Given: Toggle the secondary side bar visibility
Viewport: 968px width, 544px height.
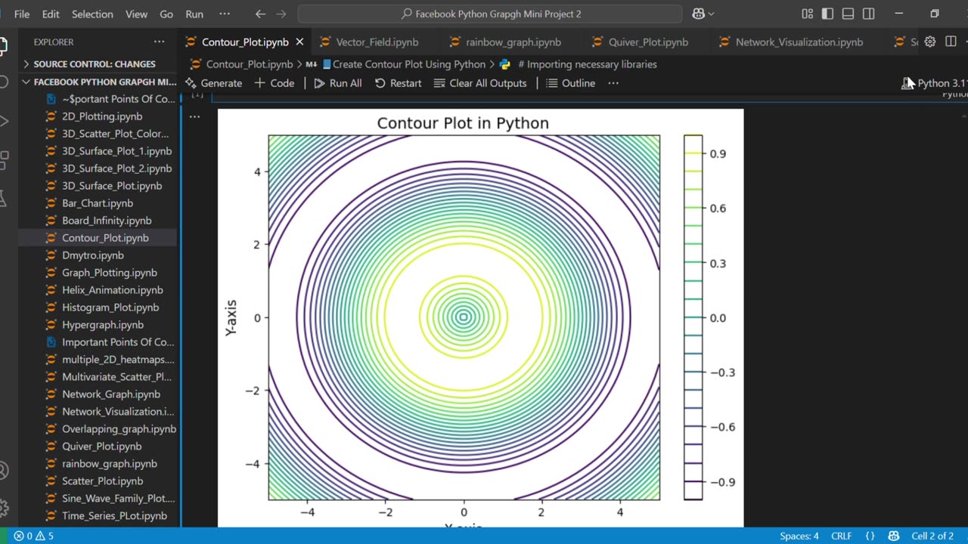Looking at the screenshot, I should pos(868,14).
